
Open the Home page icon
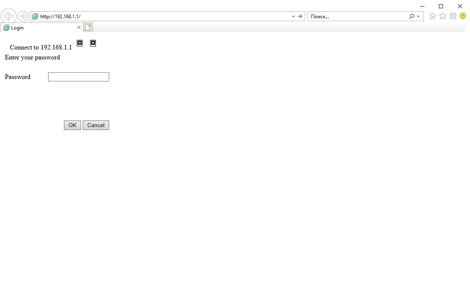pyautogui.click(x=433, y=16)
